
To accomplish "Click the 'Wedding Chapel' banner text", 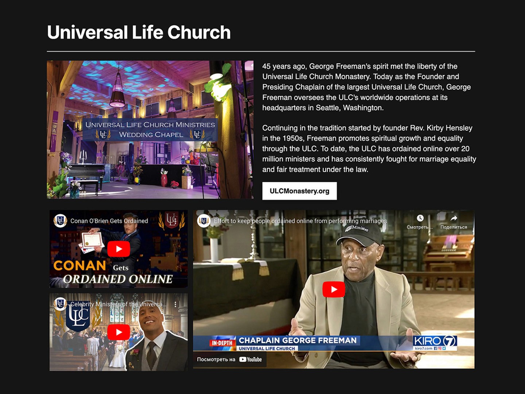I will click(x=151, y=135).
